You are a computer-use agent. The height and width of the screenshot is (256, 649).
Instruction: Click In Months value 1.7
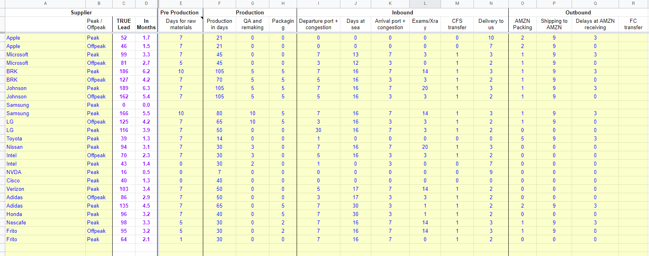[146, 38]
